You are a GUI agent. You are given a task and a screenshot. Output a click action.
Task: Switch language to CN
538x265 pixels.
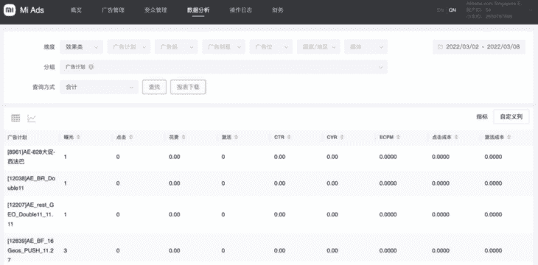[x=453, y=10]
